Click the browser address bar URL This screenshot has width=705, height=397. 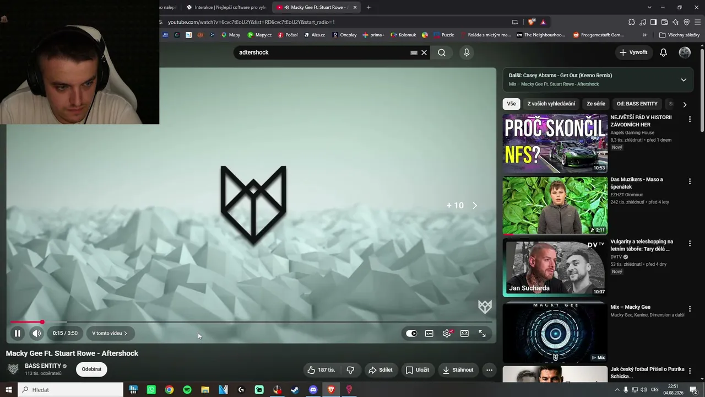pyautogui.click(x=251, y=22)
